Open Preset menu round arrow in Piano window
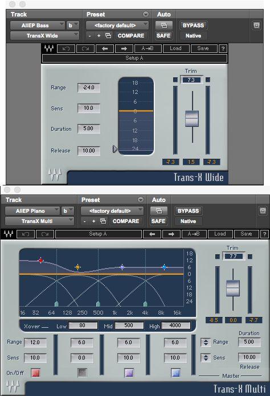270x396 pixels. click(x=141, y=200)
